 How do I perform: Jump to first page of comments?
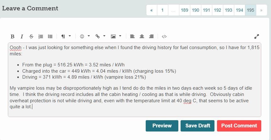(162, 10)
